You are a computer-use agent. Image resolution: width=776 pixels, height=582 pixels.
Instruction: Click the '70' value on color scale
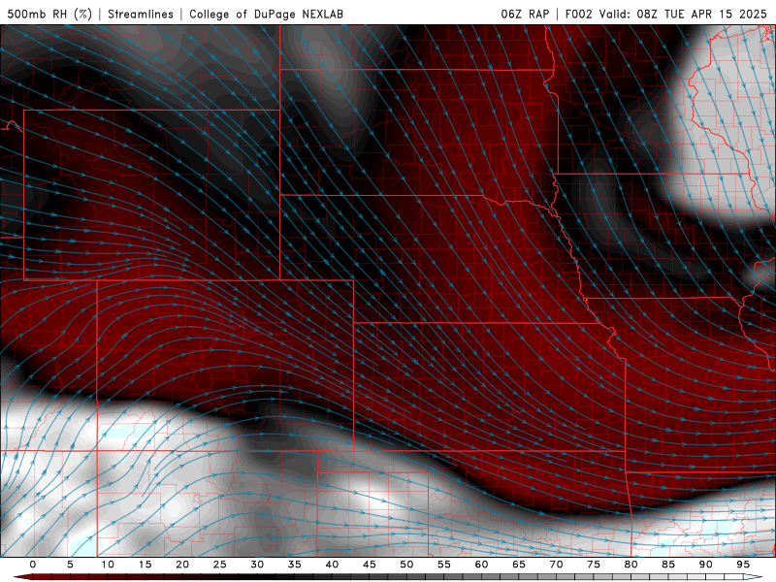tap(556, 565)
